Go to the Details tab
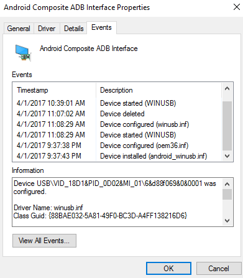This screenshot has width=243, height=278. (74, 29)
